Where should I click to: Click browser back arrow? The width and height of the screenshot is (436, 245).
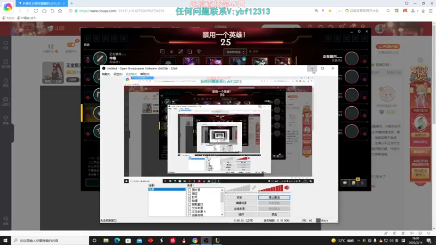20,11
